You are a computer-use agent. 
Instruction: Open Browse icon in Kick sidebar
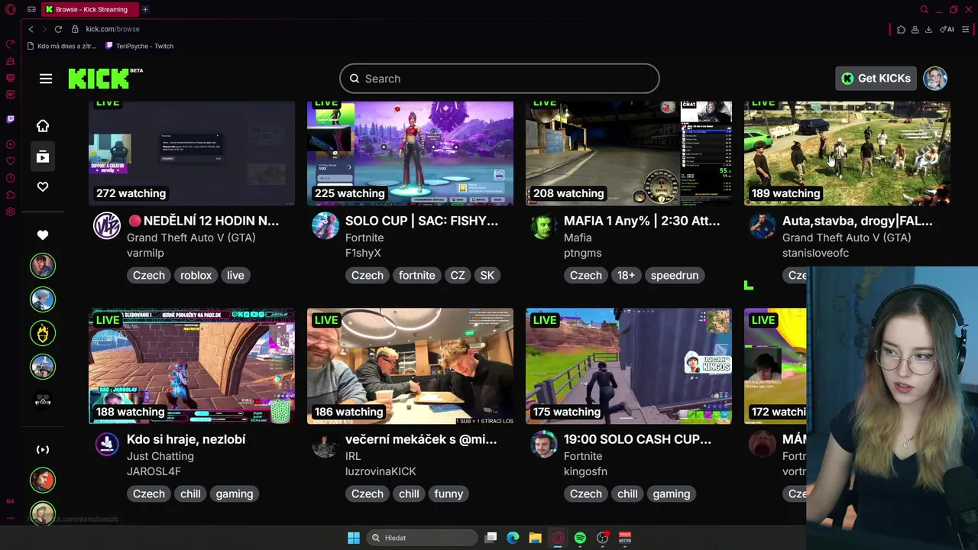pyautogui.click(x=43, y=157)
